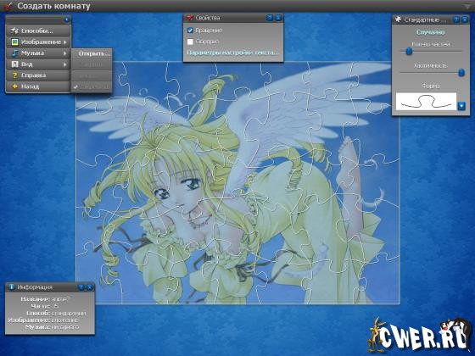Click the Хаотичность slider handle
Image resolution: width=475 pixels, height=356 pixels.
click(461, 73)
